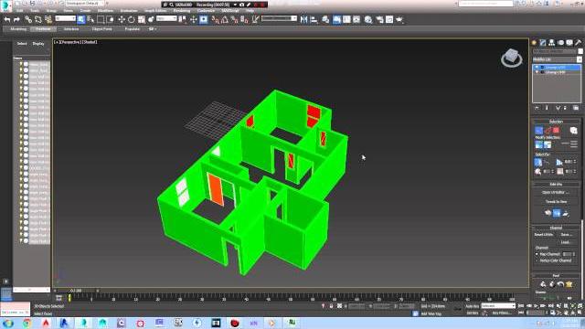The height and width of the screenshot is (329, 585).
Task: Switch to the Create command panel
Action: [534, 43]
